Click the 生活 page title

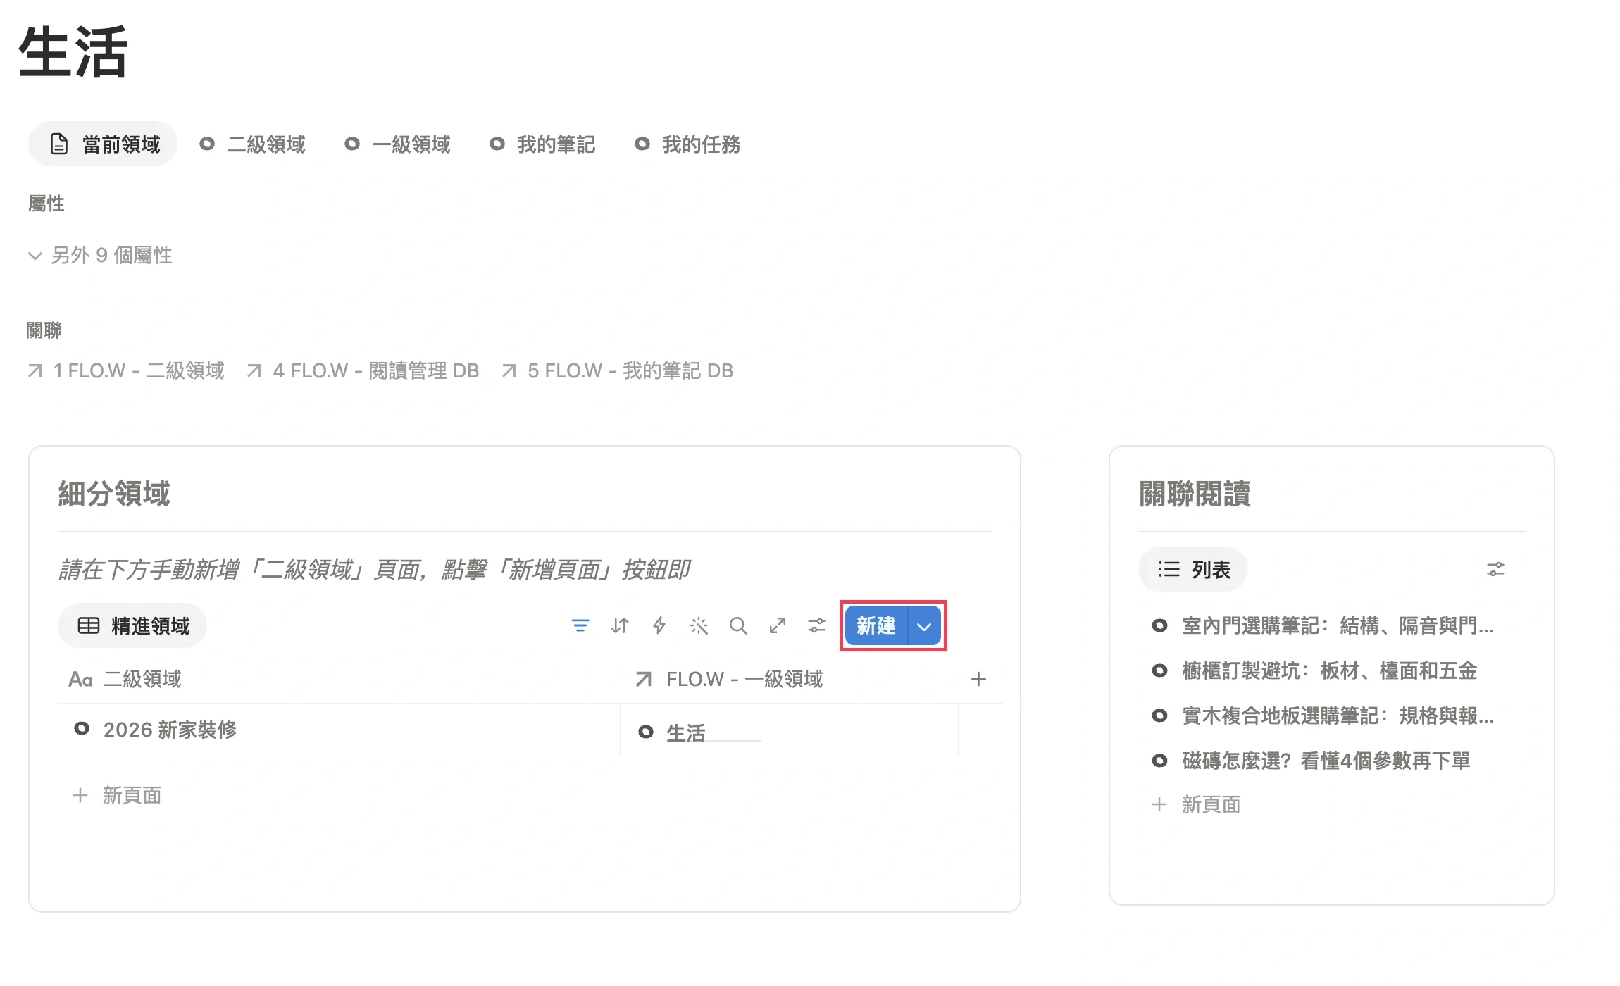[x=73, y=51]
